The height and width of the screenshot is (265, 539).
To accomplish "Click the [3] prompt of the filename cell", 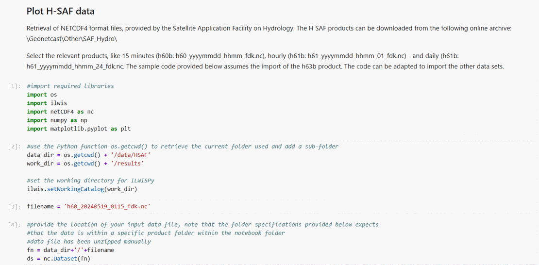I will (x=14, y=207).
